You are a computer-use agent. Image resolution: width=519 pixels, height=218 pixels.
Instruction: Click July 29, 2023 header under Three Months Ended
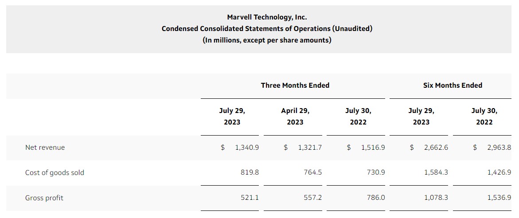[x=232, y=116]
